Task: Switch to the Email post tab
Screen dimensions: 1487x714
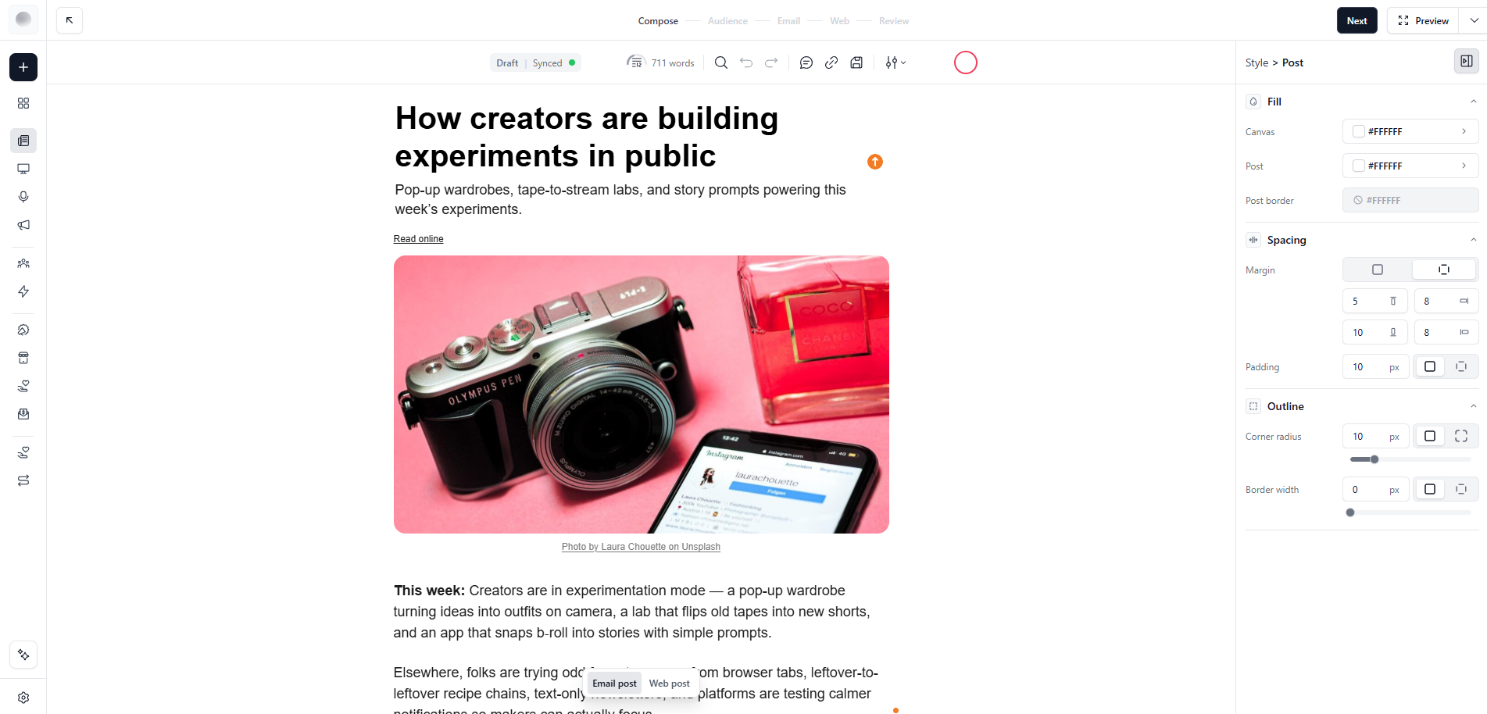Action: (x=614, y=684)
